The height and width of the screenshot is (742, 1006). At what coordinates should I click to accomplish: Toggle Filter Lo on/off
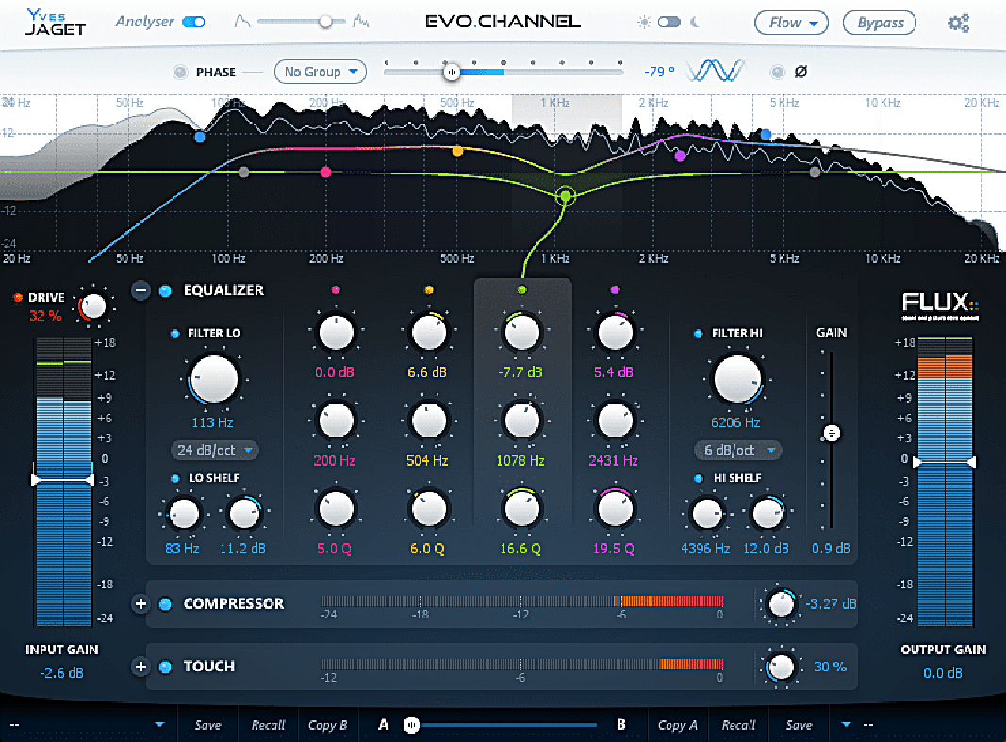(x=174, y=334)
